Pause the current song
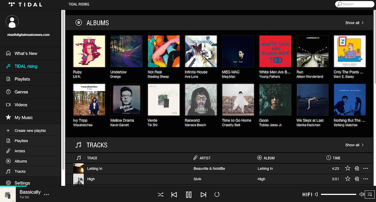The height and width of the screenshot is (202, 376). point(189,194)
